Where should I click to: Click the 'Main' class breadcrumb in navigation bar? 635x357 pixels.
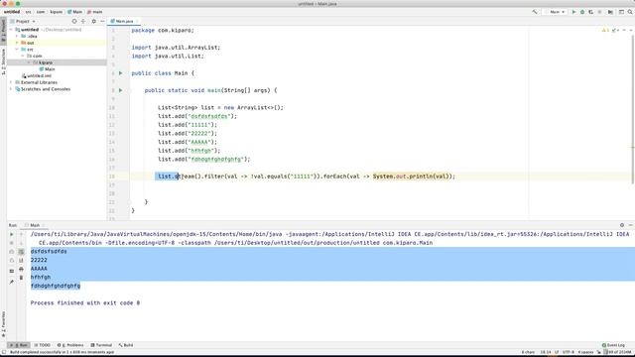tap(75, 12)
